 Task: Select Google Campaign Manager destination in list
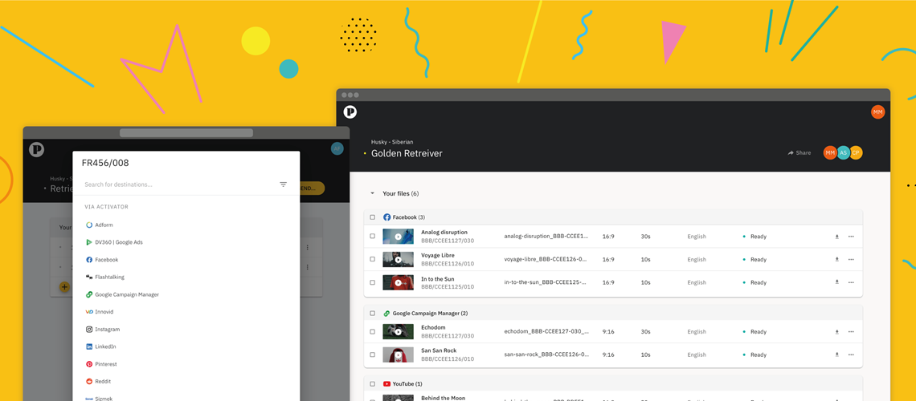[x=126, y=294]
